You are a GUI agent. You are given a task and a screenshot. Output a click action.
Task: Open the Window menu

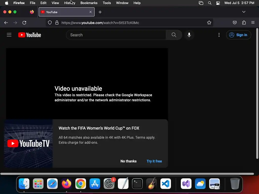coord(122,3)
